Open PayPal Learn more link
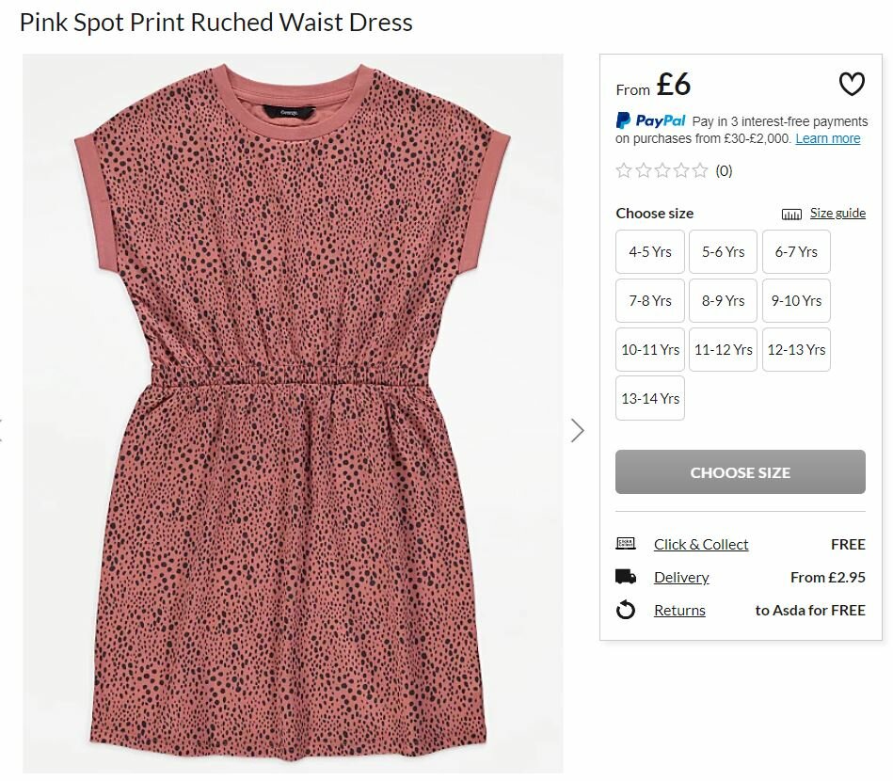The image size is (893, 781). point(827,138)
